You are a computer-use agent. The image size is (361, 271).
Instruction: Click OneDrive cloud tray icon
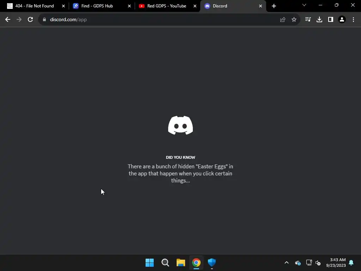tap(298, 263)
